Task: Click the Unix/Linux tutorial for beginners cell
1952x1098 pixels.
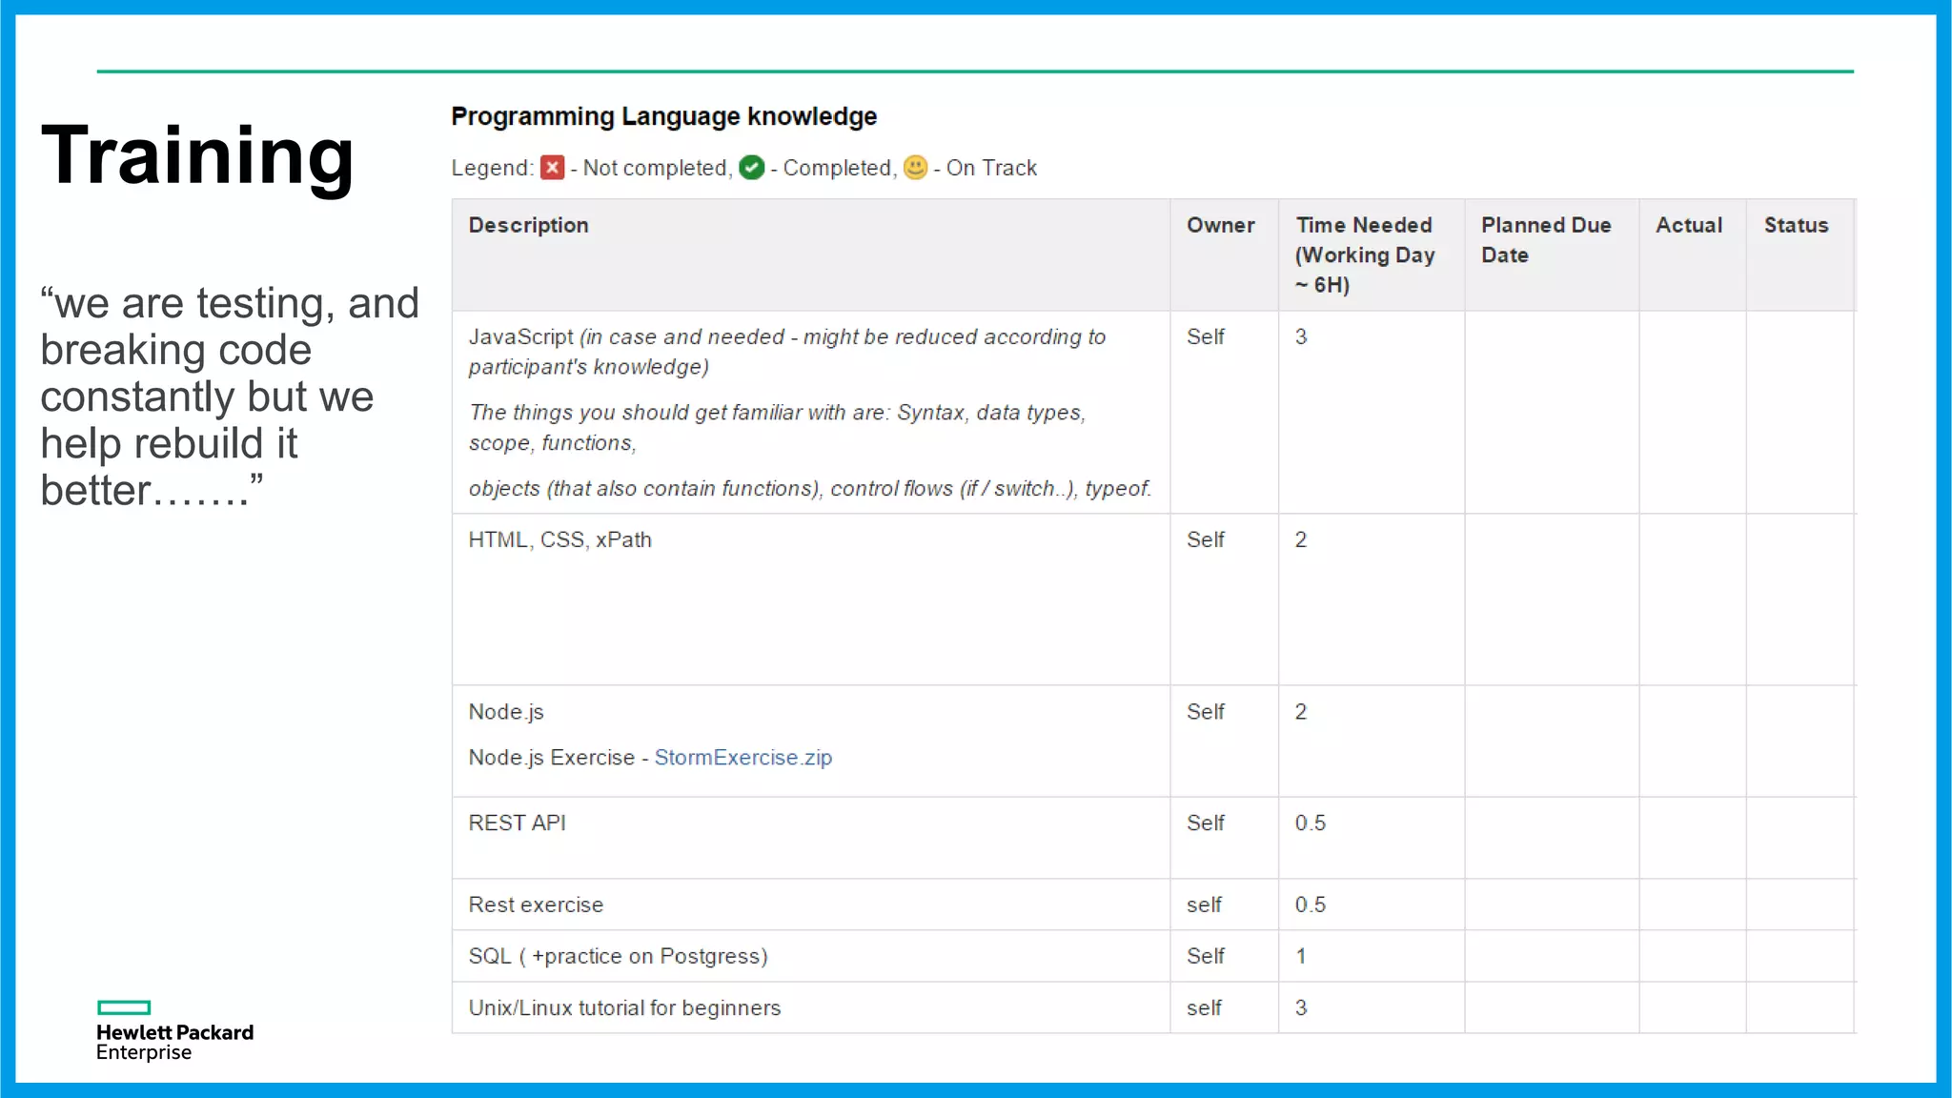Action: (x=624, y=1008)
